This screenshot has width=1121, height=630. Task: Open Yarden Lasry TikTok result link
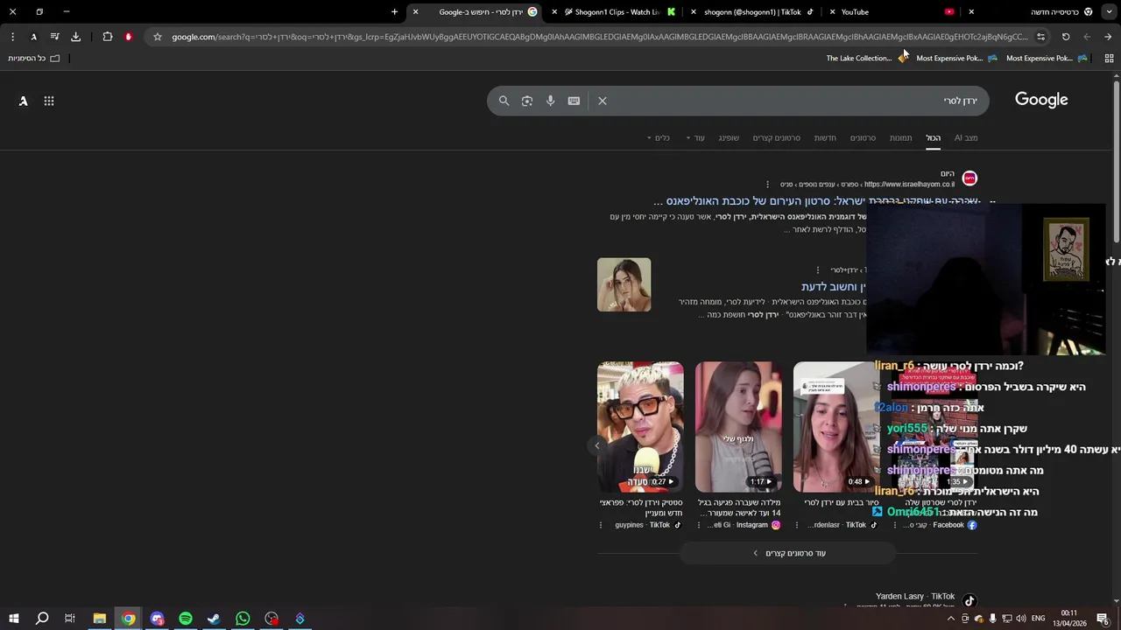[915, 597]
